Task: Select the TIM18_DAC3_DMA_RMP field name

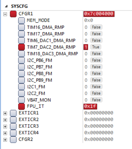Action: point(53,54)
